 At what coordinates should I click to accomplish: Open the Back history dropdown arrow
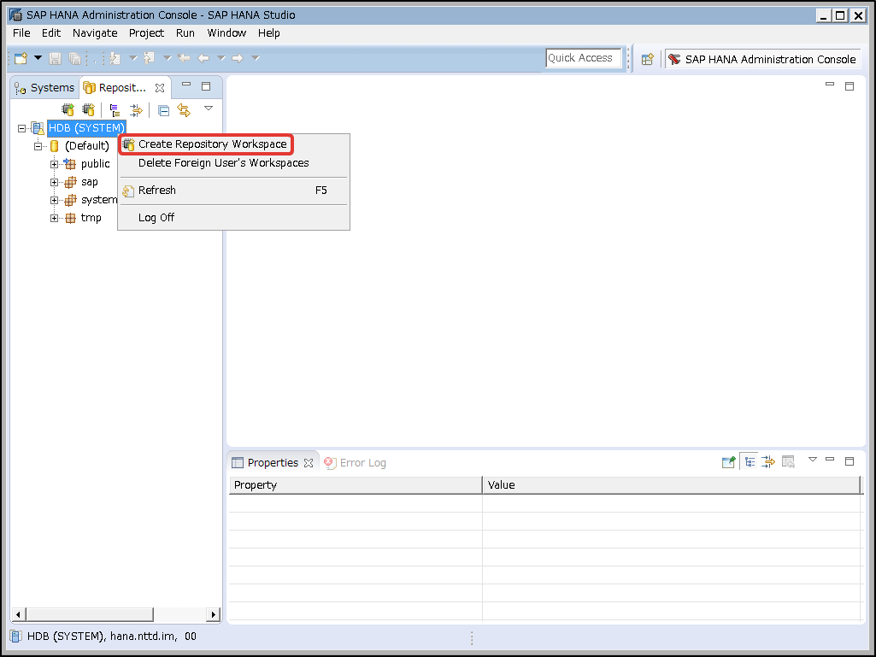coord(221,57)
